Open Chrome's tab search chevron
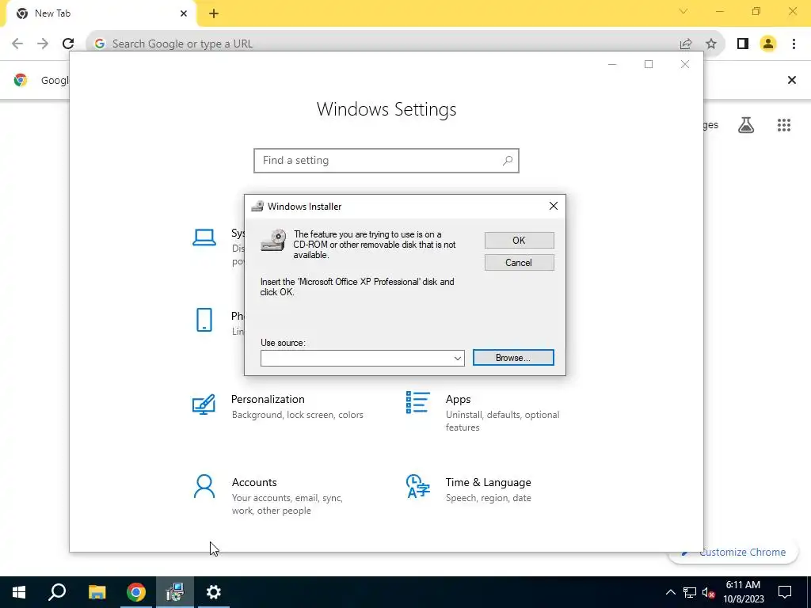Image resolution: width=811 pixels, height=608 pixels. [683, 11]
